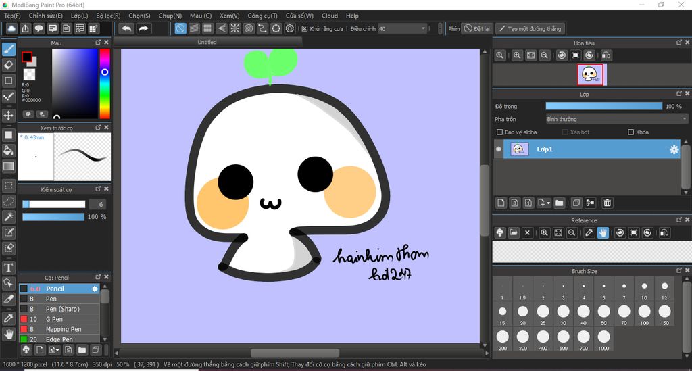The height and width of the screenshot is (371, 692).
Task: Pop out the Brush Size panel
Action: click(x=678, y=270)
